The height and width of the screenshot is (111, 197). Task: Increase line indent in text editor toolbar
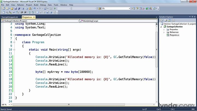click(25, 12)
